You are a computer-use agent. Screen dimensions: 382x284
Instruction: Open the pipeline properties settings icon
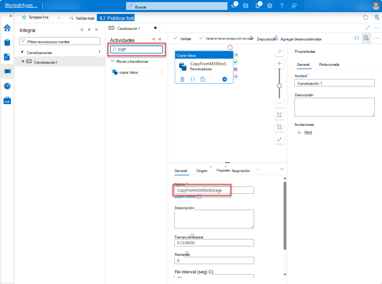pos(366,38)
